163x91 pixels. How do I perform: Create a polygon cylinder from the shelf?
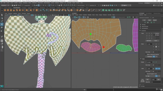[11, 10]
